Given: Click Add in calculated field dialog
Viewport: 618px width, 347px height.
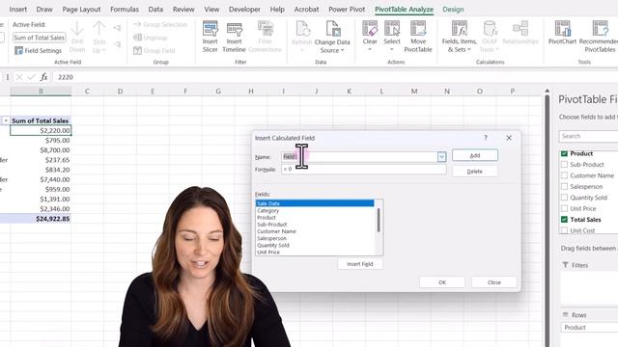Looking at the screenshot, I should click(475, 155).
